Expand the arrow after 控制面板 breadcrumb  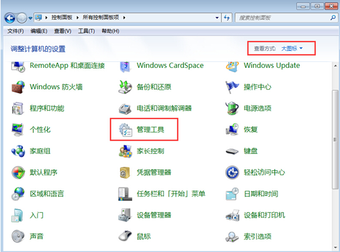point(77,17)
